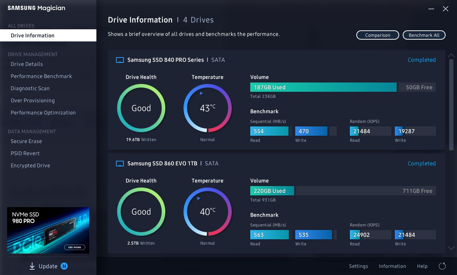Go to Performance Benchmark in sidebar
457x275 pixels.
[x=41, y=76]
